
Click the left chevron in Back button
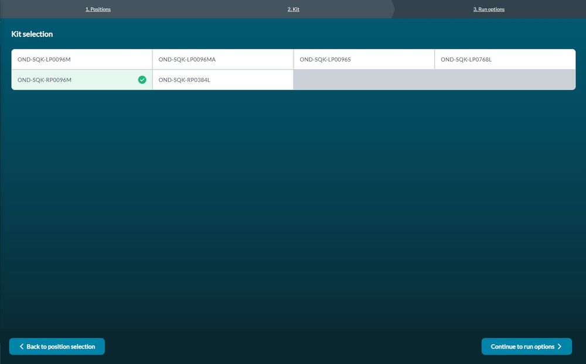[x=21, y=346]
